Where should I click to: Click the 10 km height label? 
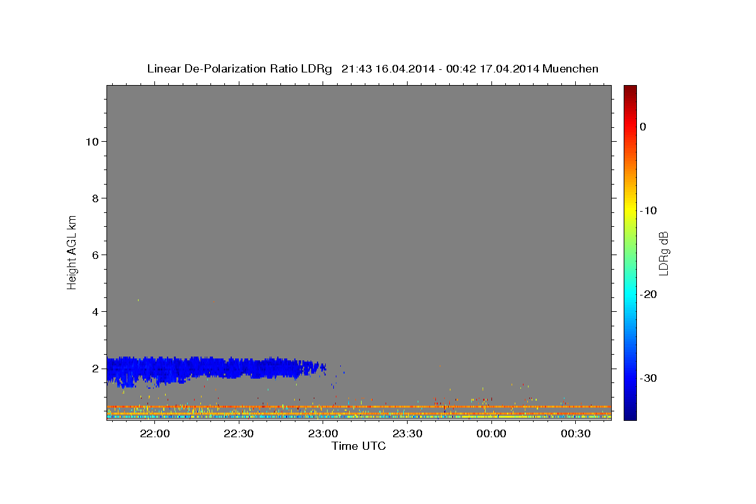coord(91,142)
